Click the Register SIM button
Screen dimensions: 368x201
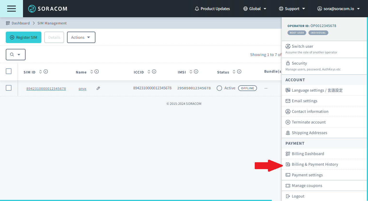click(x=24, y=37)
